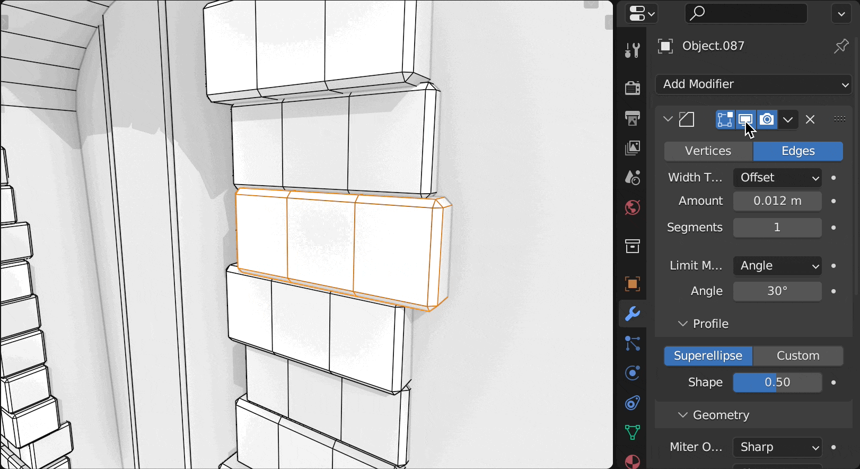Image resolution: width=860 pixels, height=469 pixels.
Task: Click the properties search magnifier icon
Action: (697, 13)
